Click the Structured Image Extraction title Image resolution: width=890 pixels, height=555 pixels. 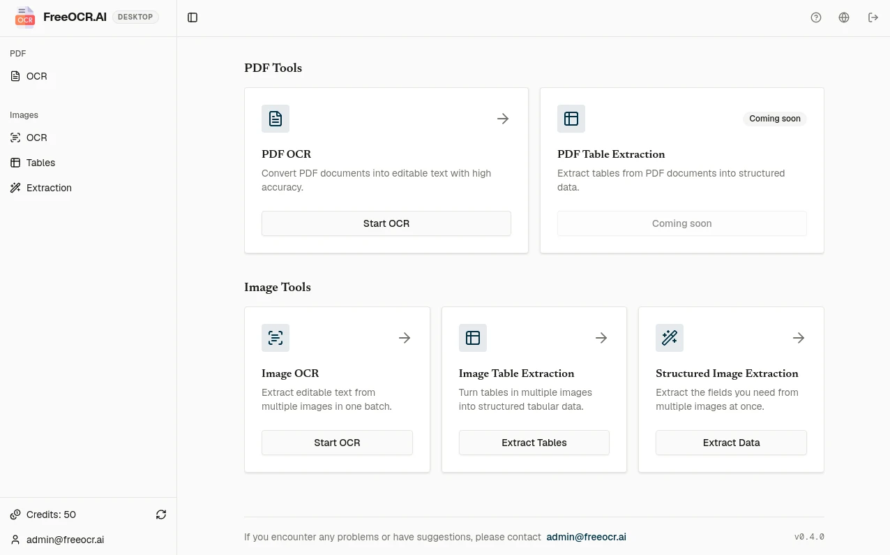click(x=727, y=373)
